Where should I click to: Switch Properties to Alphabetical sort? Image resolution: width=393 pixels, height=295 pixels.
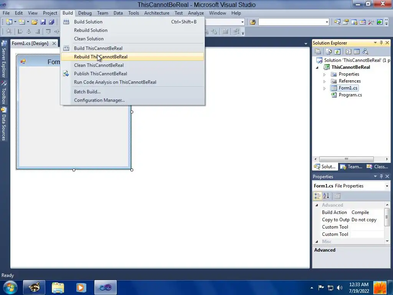click(326, 196)
